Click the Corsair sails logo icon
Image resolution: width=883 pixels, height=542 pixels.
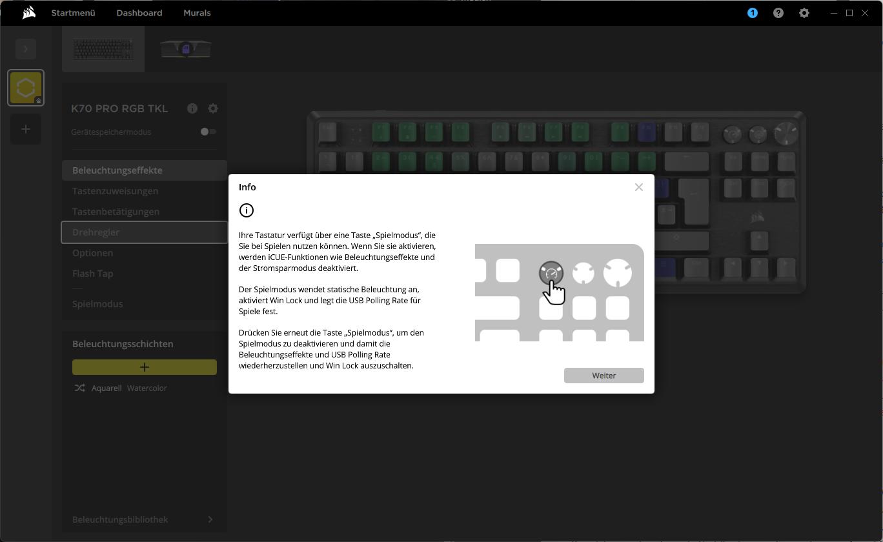[x=28, y=13]
